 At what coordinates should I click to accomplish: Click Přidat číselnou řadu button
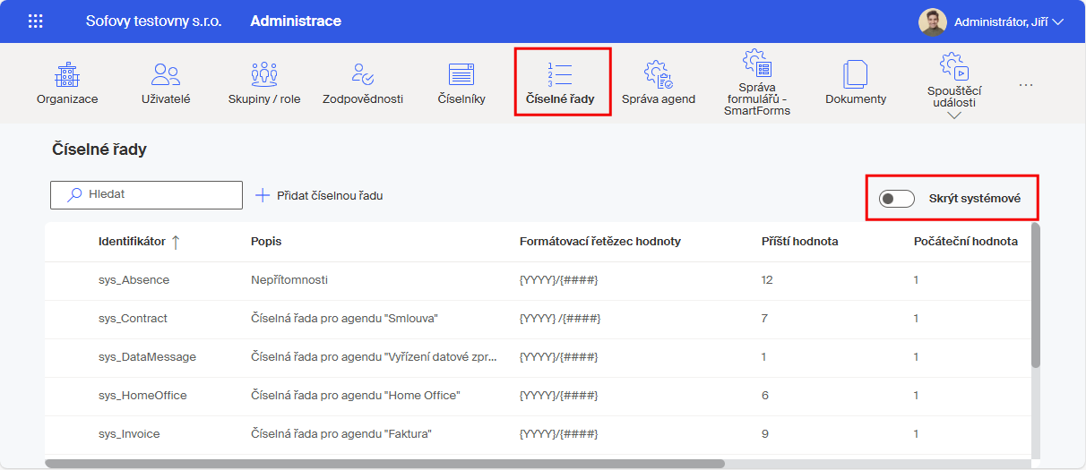coord(320,195)
